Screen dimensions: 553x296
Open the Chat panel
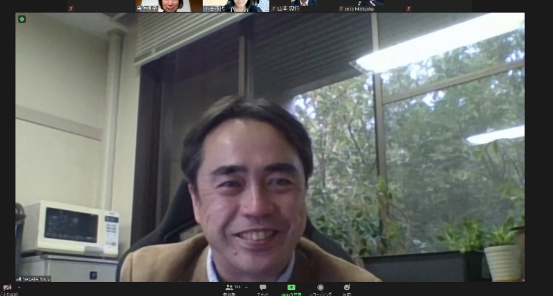click(x=263, y=287)
